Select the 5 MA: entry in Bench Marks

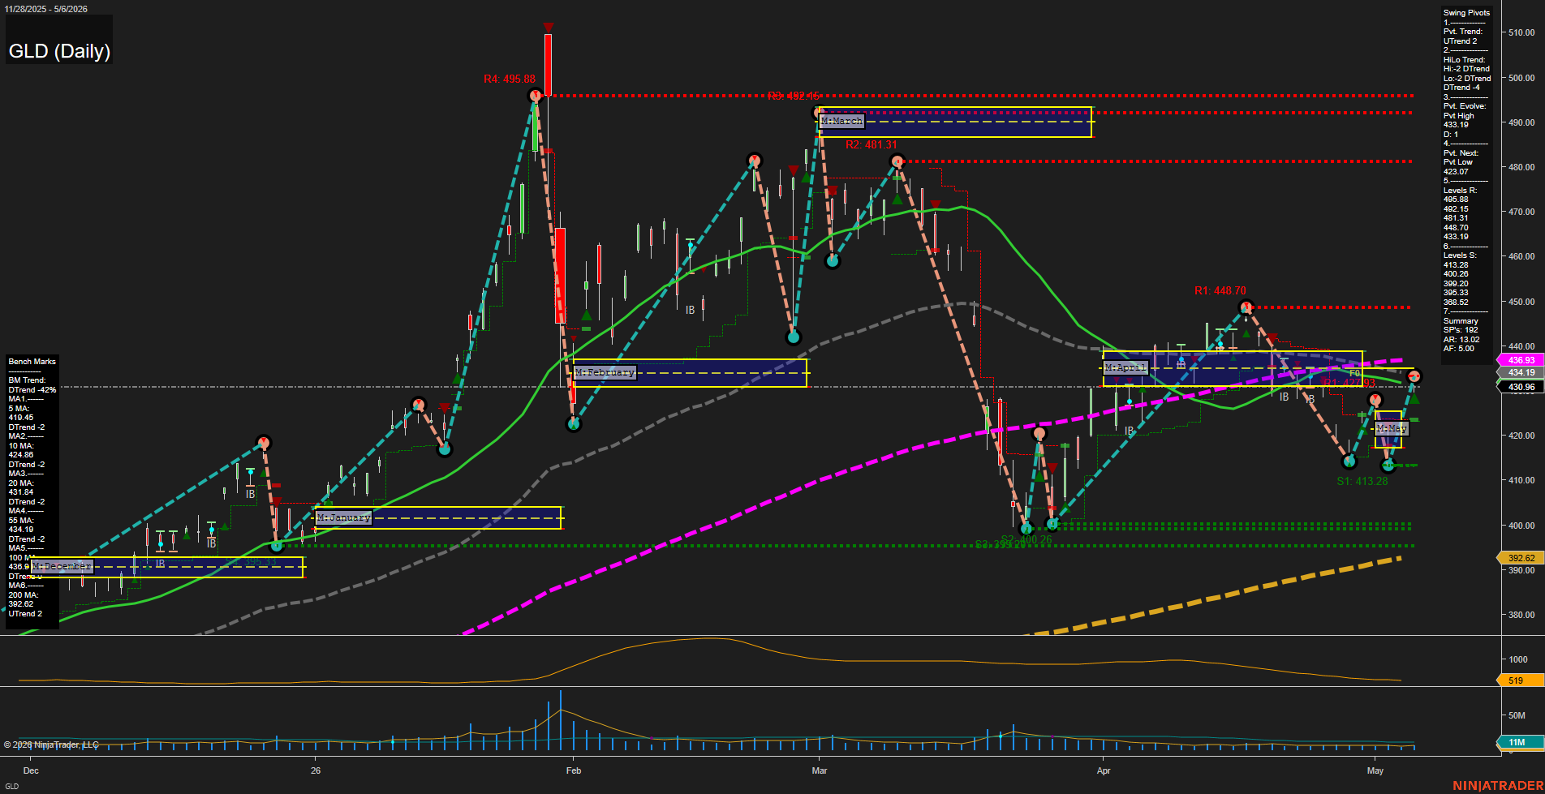(x=19, y=409)
